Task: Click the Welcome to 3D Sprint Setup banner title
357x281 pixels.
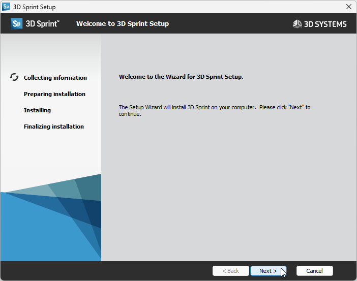Action: (x=122, y=24)
